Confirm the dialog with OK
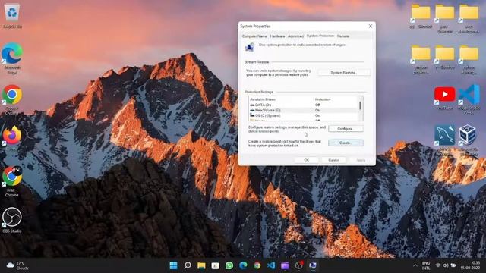486x273 pixels. 306,160
